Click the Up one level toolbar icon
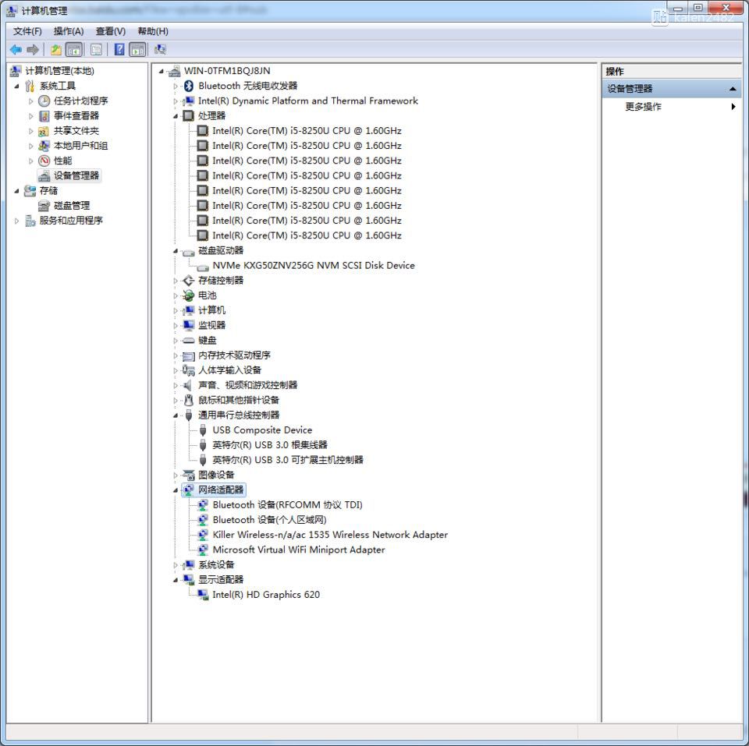 click(x=56, y=50)
